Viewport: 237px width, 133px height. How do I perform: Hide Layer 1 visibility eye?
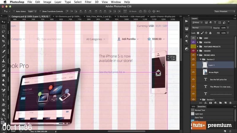[x=193, y=65]
